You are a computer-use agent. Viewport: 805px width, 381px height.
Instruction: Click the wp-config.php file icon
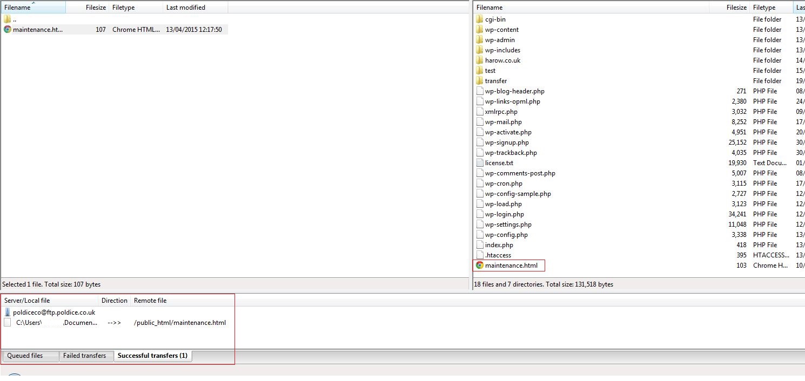tap(480, 235)
